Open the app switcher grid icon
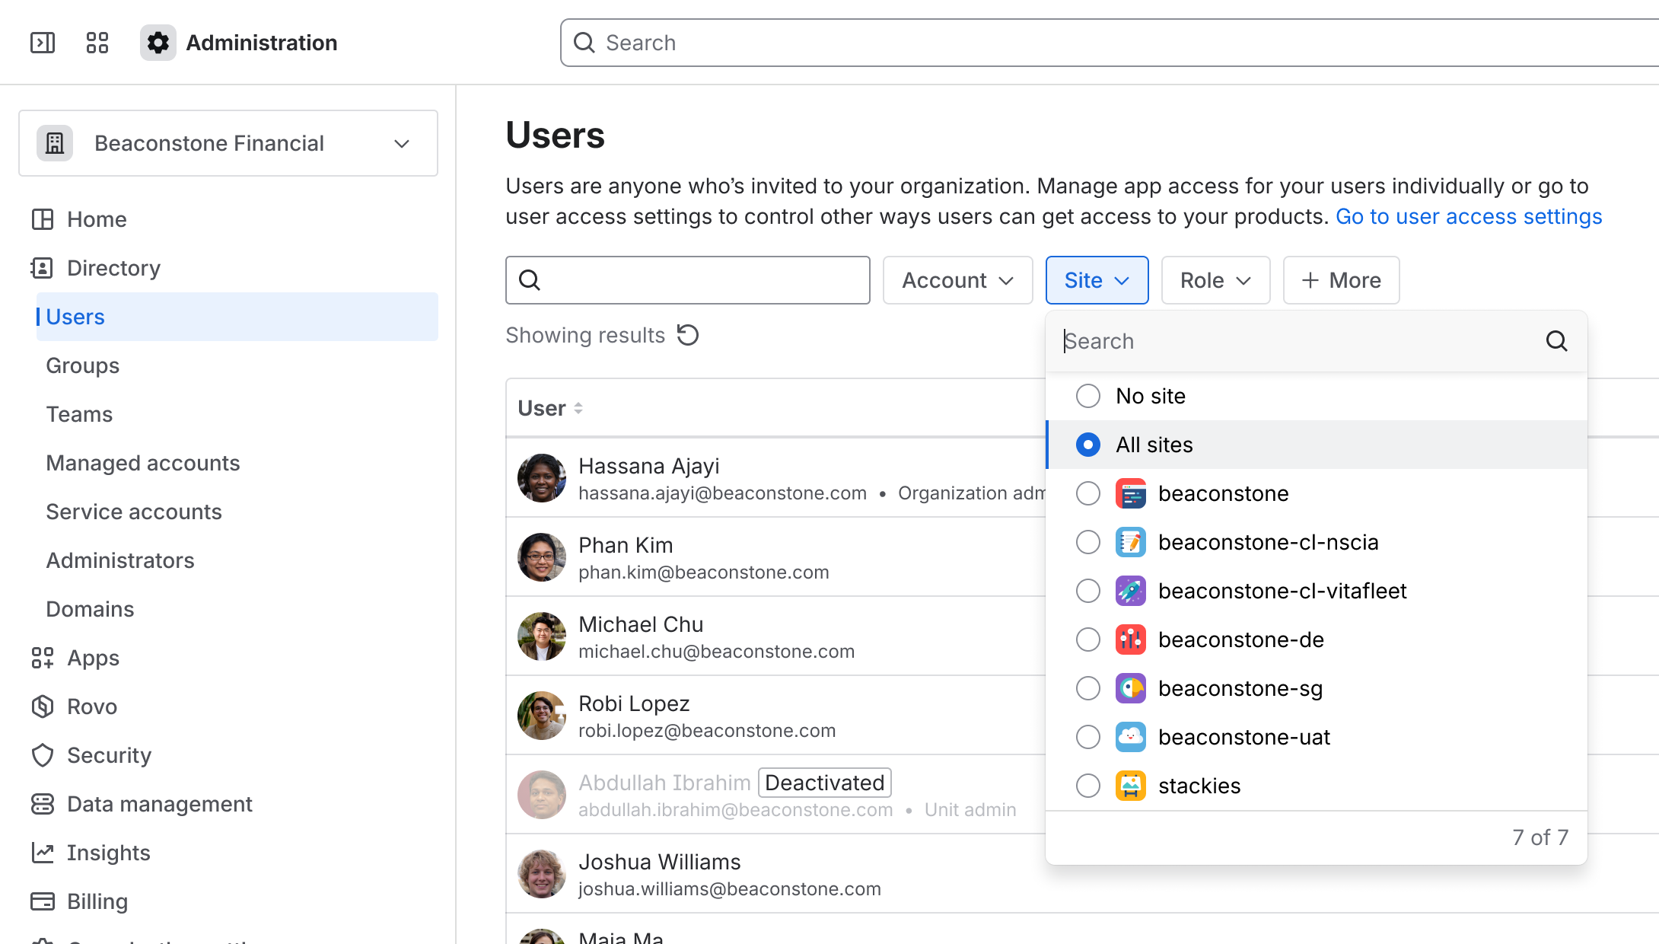This screenshot has width=1659, height=944. (97, 43)
